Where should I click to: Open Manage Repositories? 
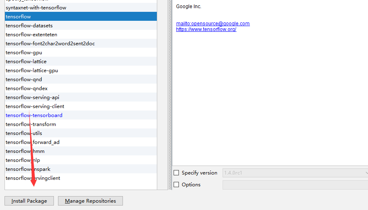90,201
